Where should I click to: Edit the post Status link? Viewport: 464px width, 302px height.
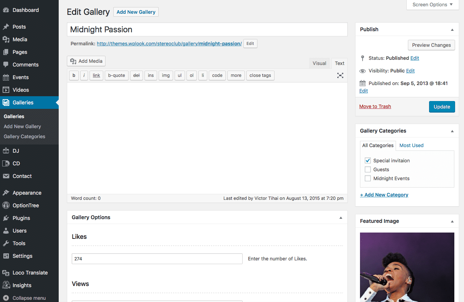pos(415,58)
